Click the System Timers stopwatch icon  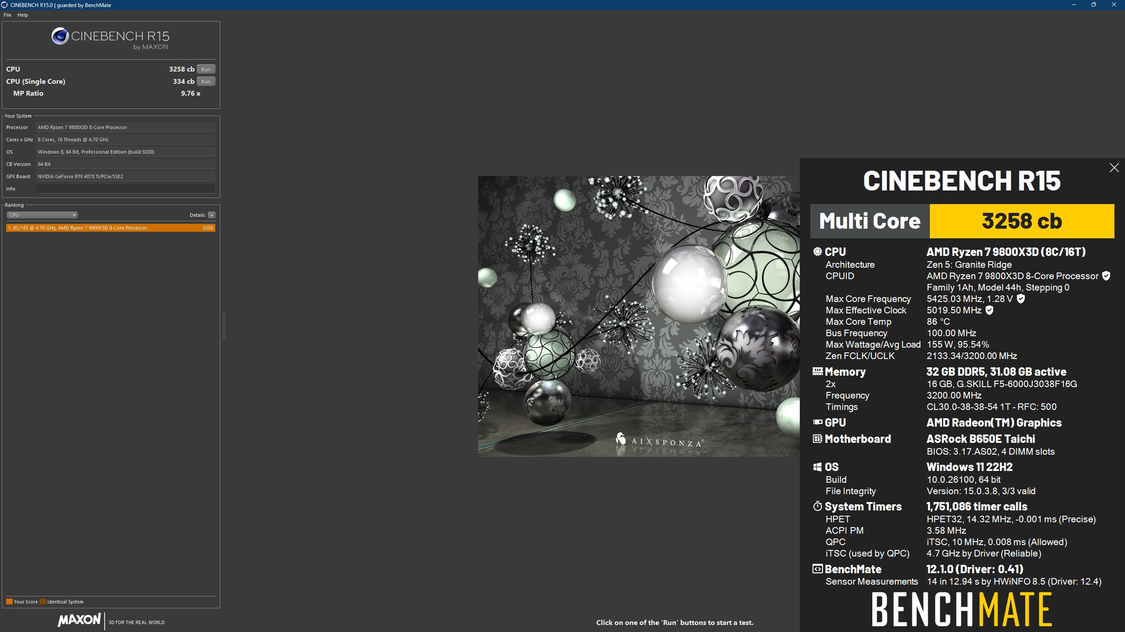pos(817,506)
